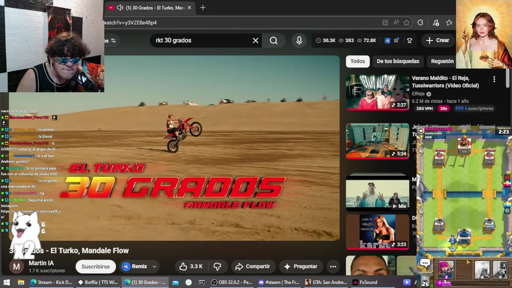Dislike the 30 Grados video
The width and height of the screenshot is (512, 288).
click(x=217, y=266)
